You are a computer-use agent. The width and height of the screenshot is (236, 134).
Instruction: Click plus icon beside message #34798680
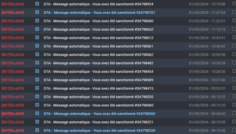point(37,21)
